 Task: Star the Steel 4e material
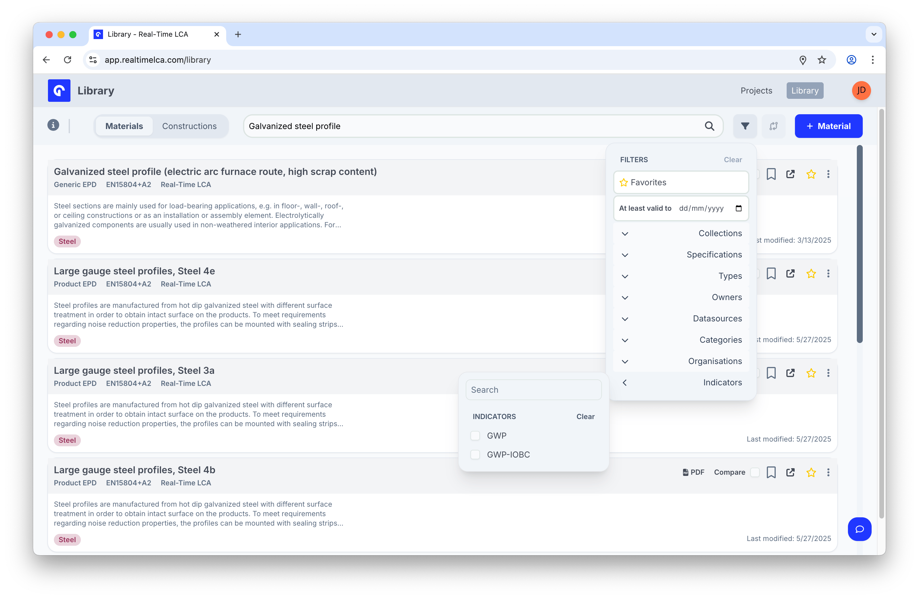(811, 274)
